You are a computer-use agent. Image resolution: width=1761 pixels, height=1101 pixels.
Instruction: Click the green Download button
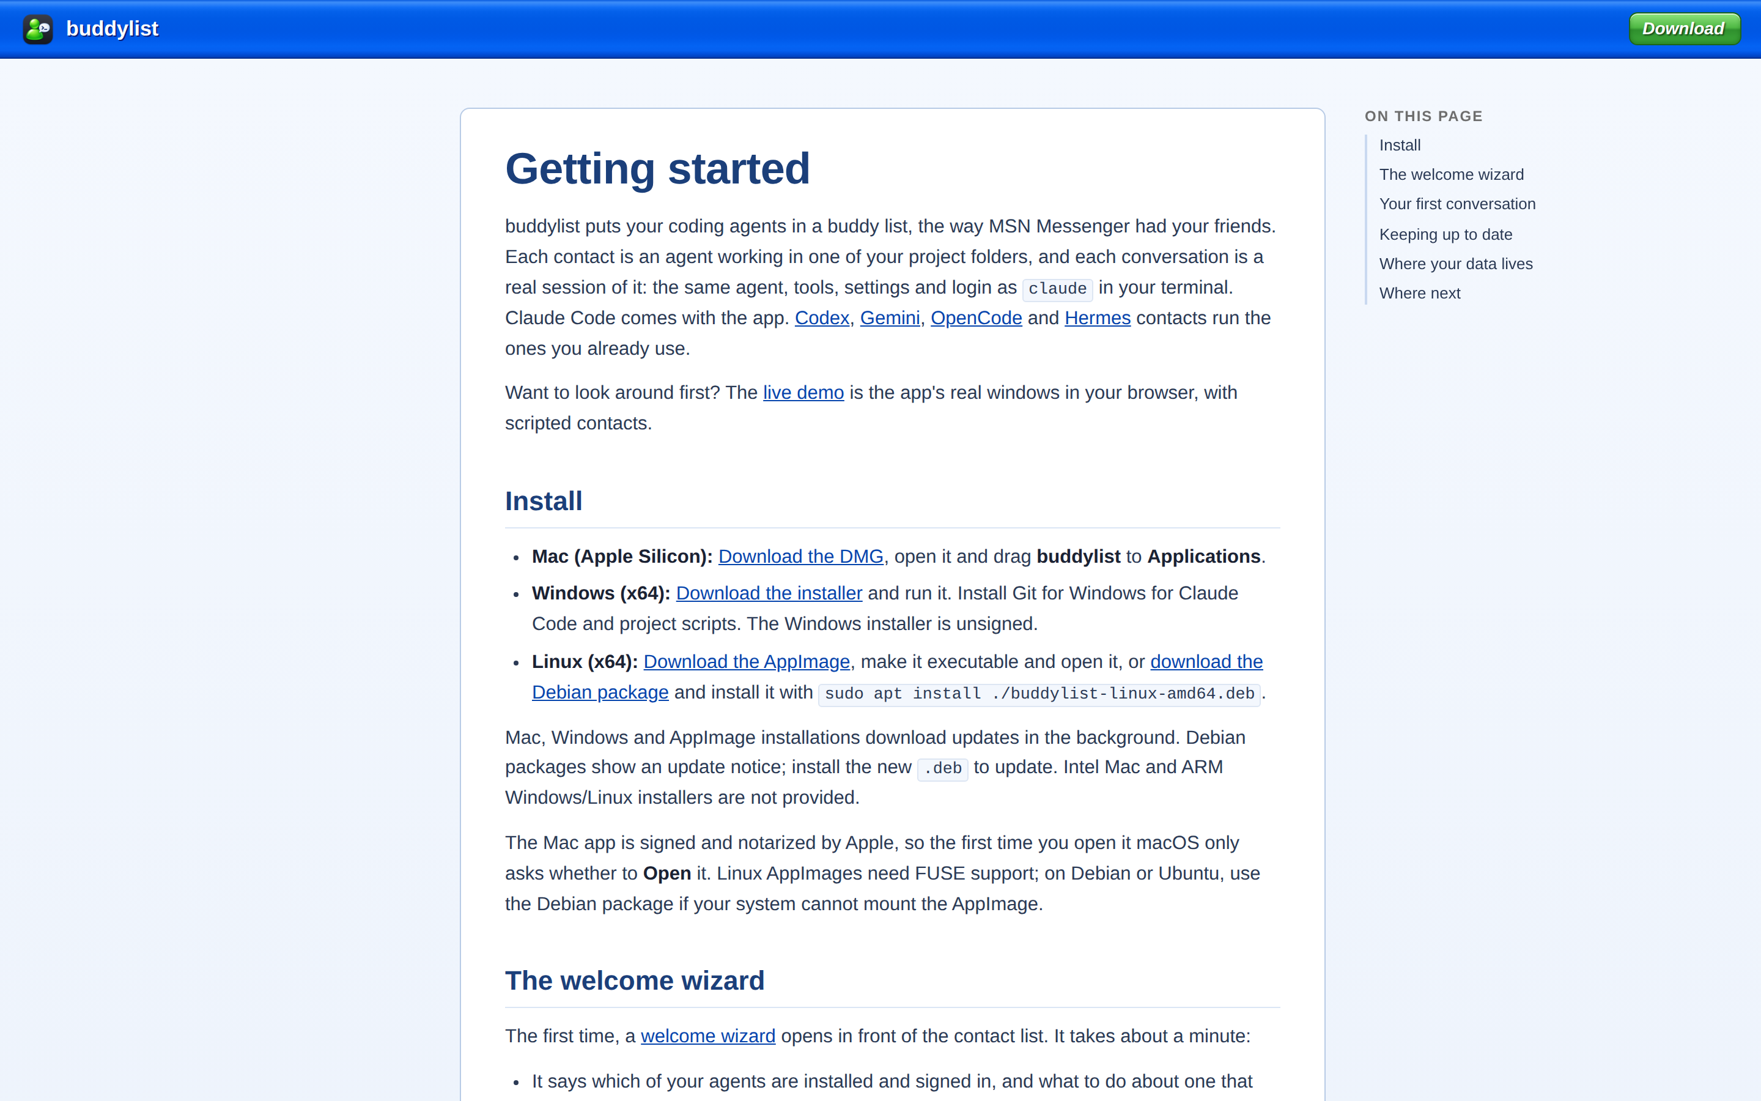(x=1684, y=28)
